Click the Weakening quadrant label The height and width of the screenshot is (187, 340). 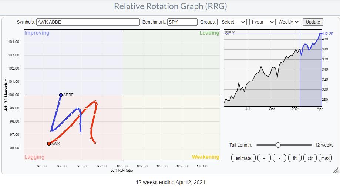205,157
